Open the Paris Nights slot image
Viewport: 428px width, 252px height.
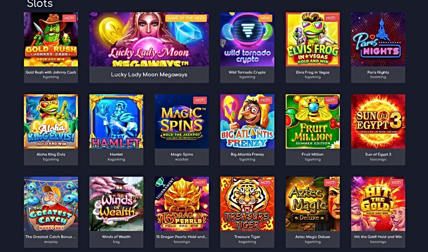click(x=378, y=39)
